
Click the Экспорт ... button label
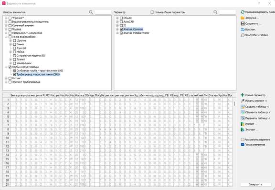(x=252, y=130)
